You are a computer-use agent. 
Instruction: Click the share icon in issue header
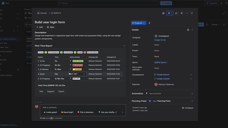pyautogui.click(x=181, y=13)
